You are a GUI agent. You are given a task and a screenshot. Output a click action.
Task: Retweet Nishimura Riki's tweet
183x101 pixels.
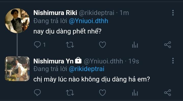70,45
